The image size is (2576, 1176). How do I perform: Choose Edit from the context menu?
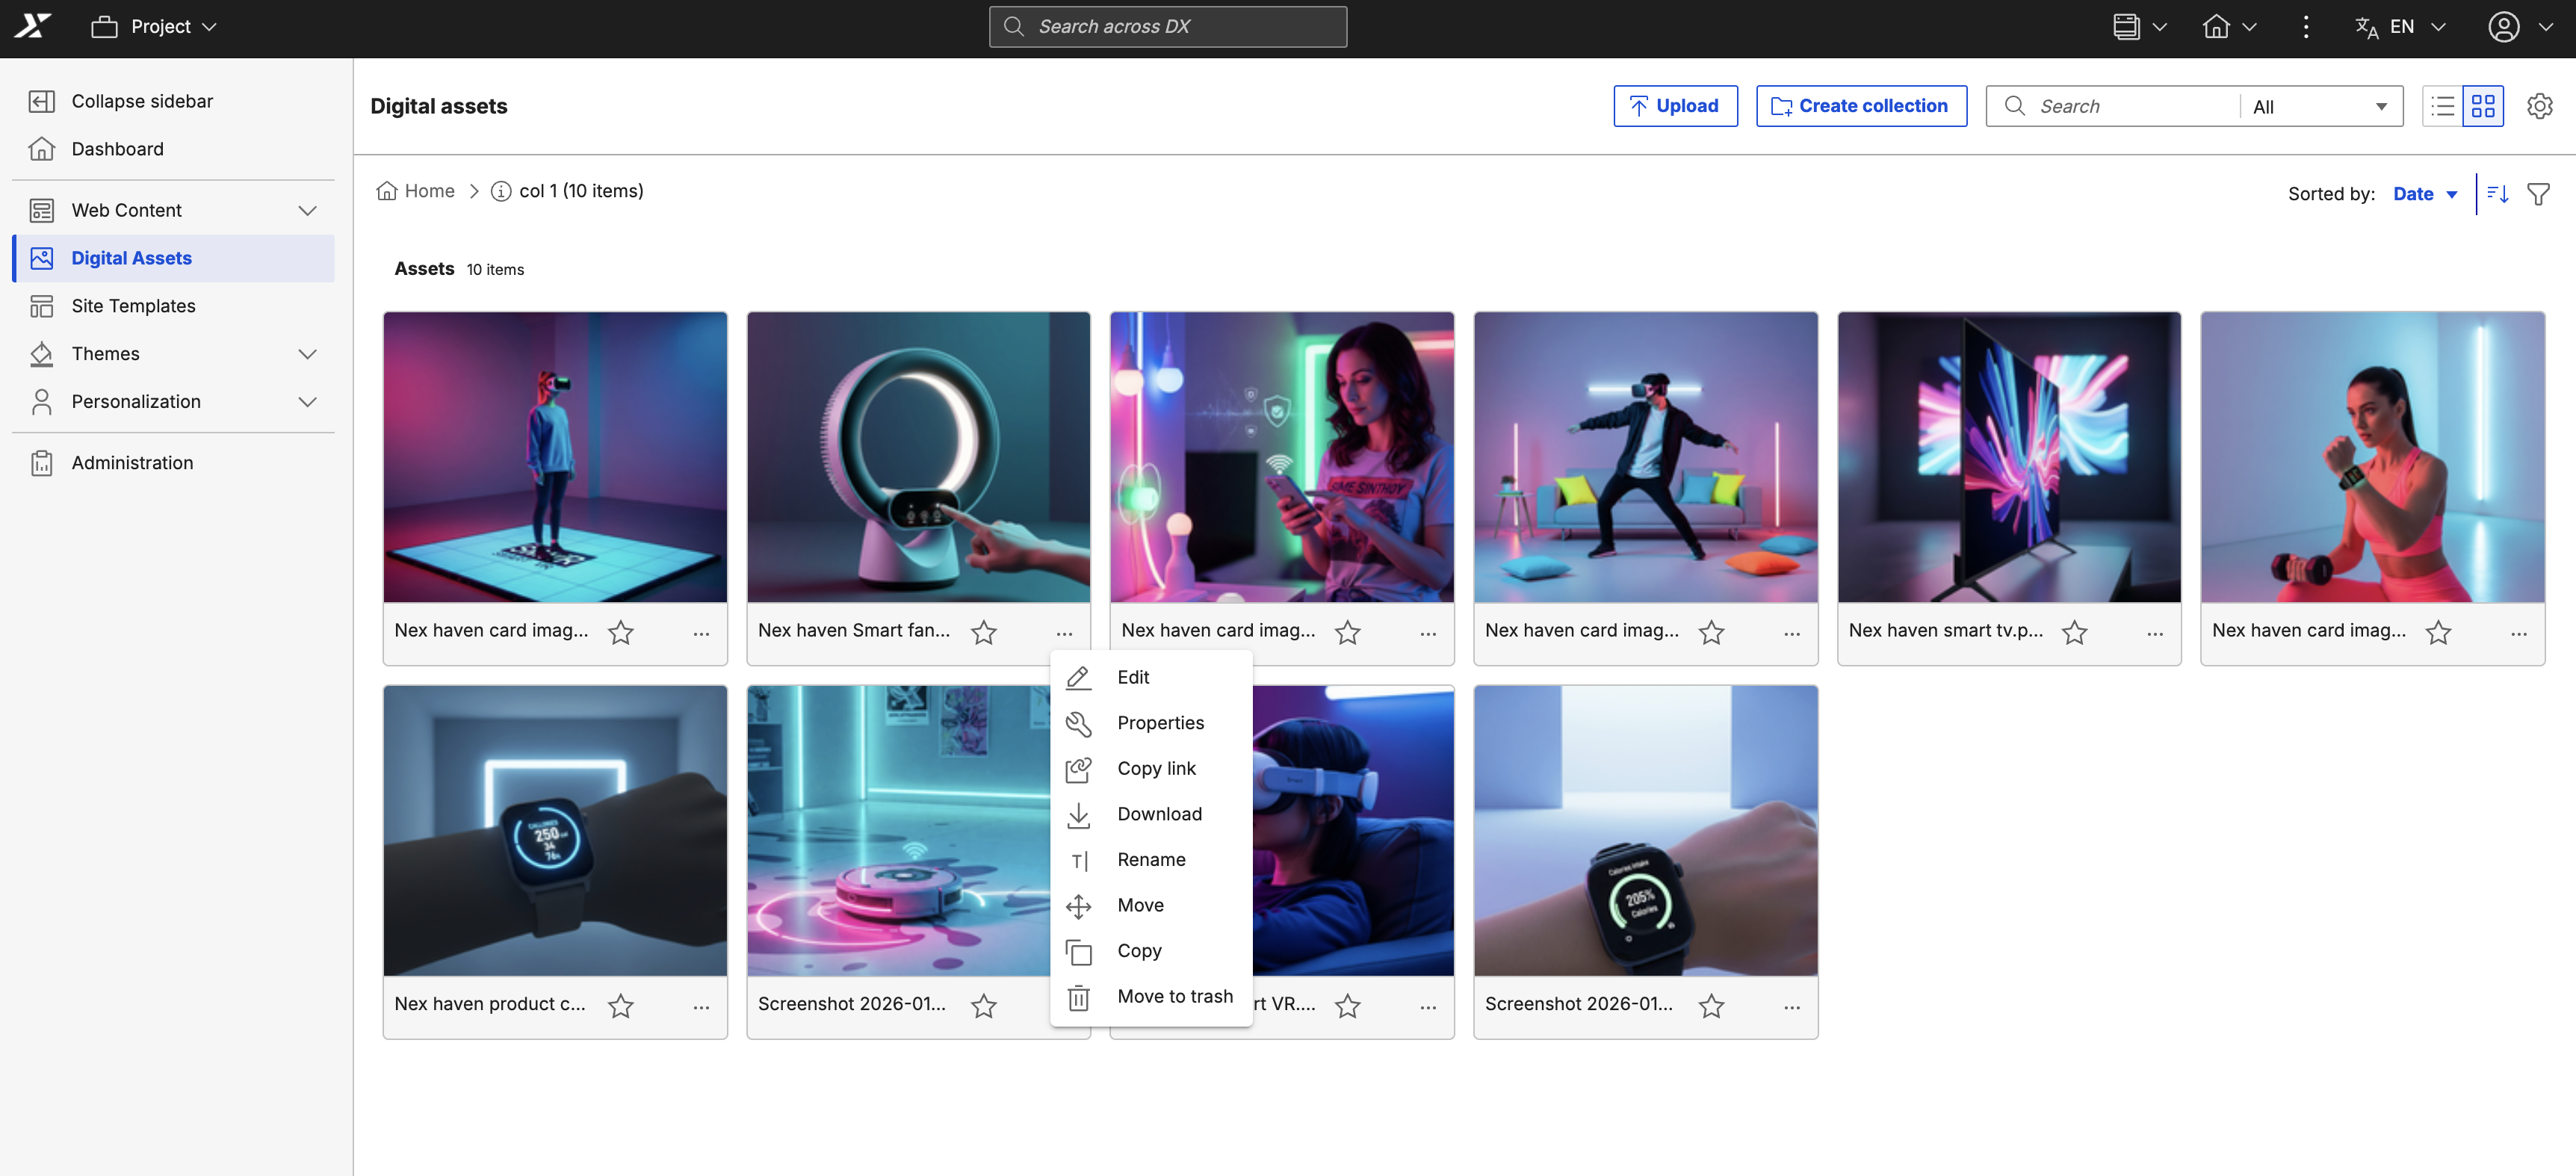(1151, 677)
